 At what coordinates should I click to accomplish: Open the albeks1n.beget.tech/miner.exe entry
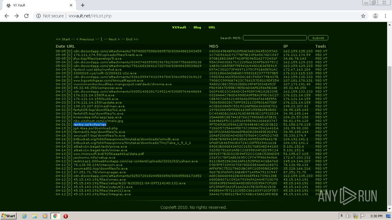pos(100,150)
